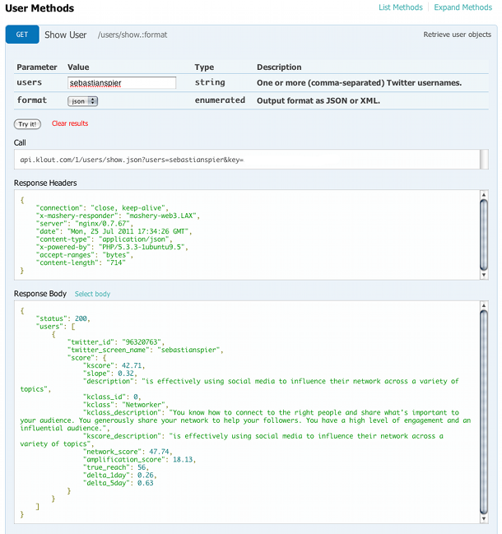
Task: Click the /users/show.:format endpoint path
Action: click(132, 35)
